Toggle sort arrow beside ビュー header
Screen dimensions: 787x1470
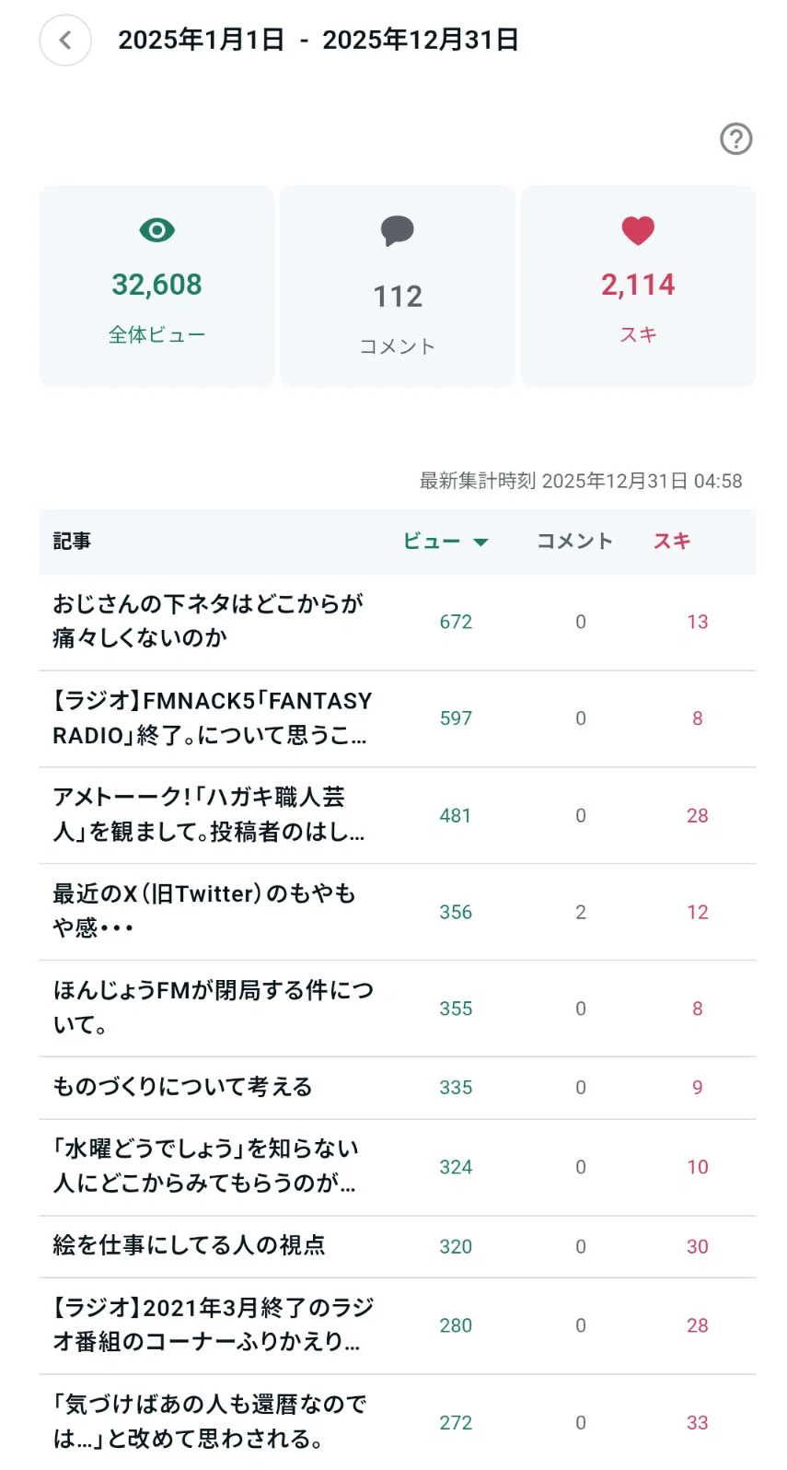point(480,542)
